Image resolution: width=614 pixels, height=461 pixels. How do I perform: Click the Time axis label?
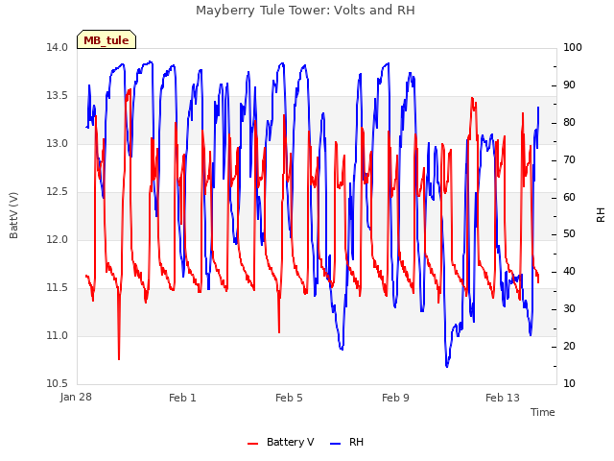(543, 412)
